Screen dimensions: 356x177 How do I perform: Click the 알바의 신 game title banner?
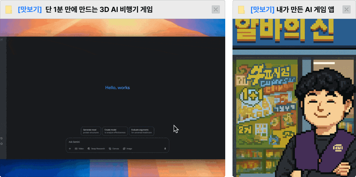(285, 31)
